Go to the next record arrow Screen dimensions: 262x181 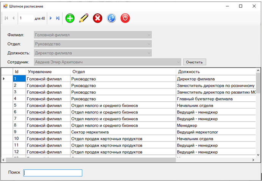click(x=51, y=18)
